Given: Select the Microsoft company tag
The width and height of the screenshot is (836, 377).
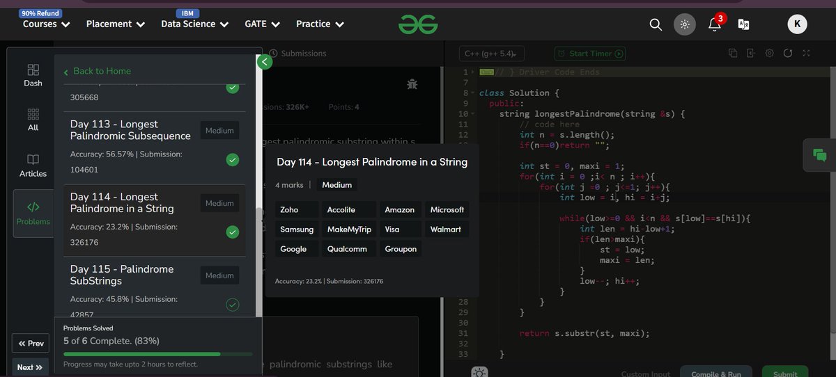Looking at the screenshot, I should (447, 209).
